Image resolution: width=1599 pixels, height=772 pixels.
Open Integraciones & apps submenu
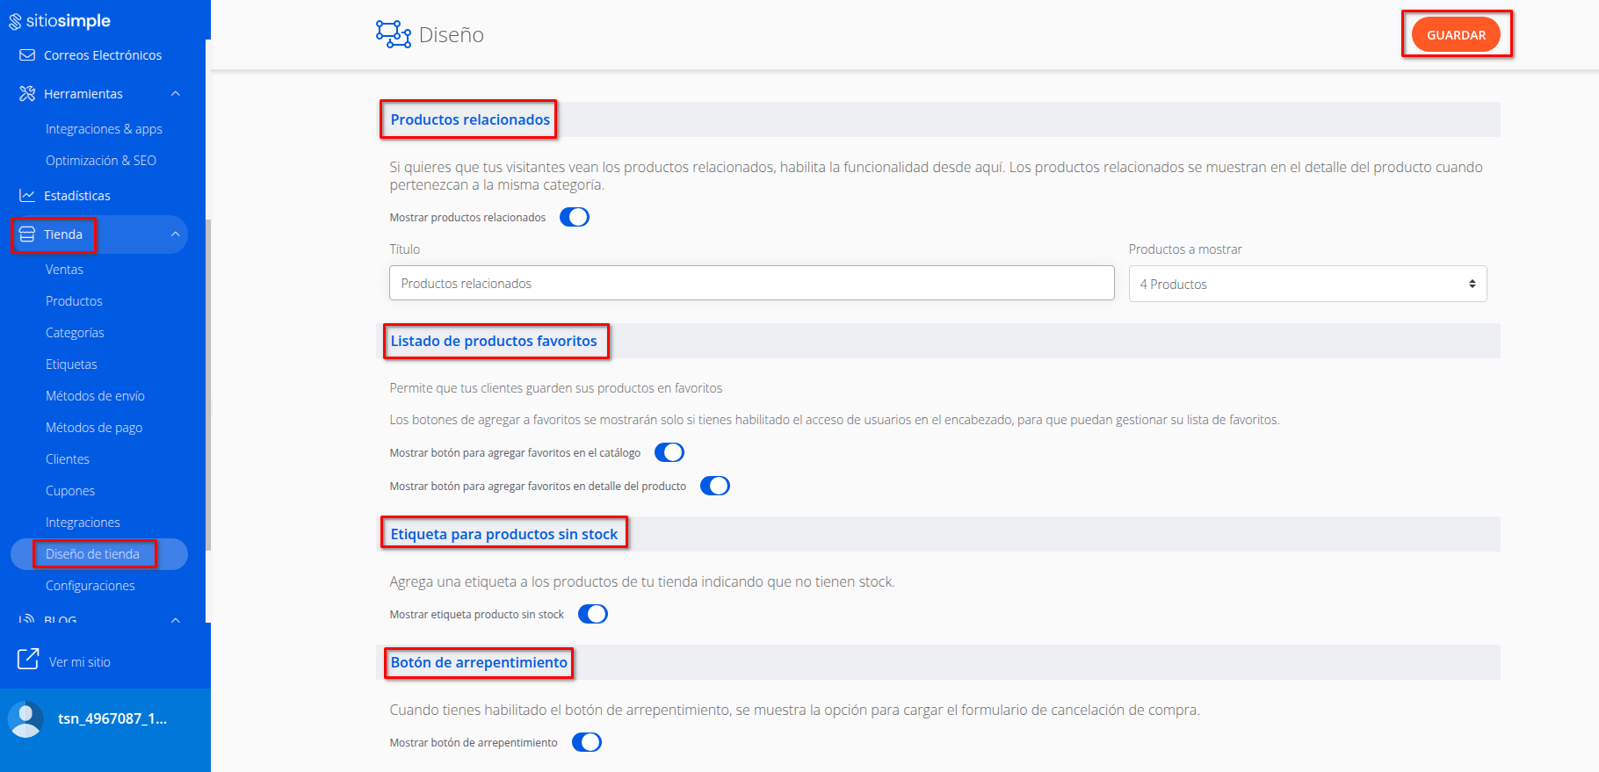104,129
